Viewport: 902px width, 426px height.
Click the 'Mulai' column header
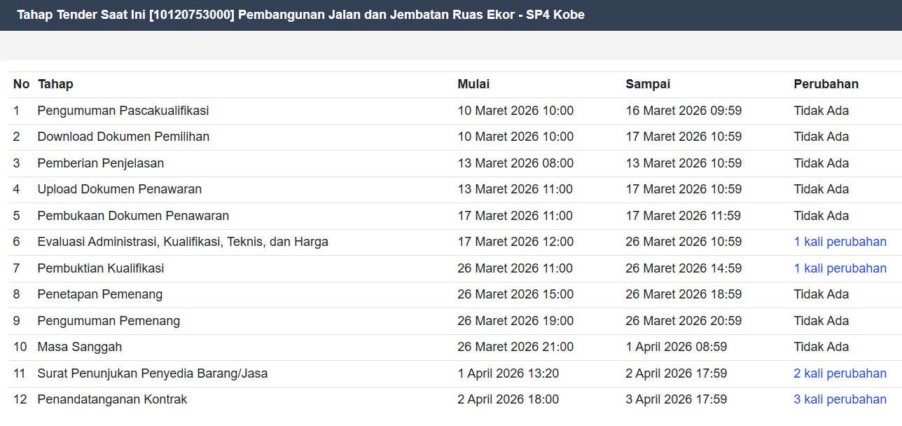point(473,84)
